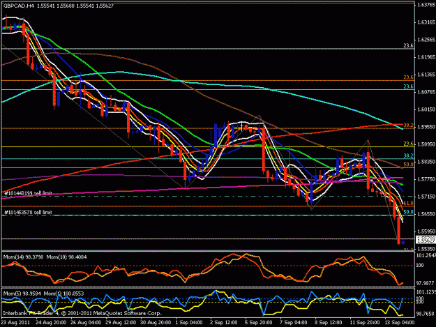Click the 13 Sep 04:00 time label
The height and width of the screenshot is (327, 436).
click(400, 323)
